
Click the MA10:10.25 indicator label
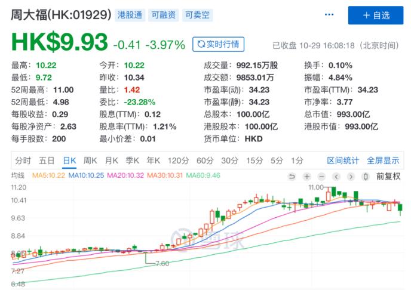(86, 175)
